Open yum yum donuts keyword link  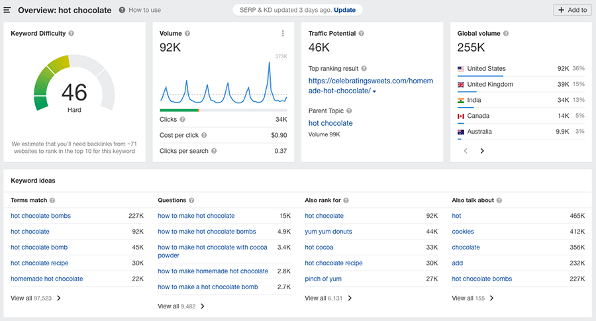pyautogui.click(x=328, y=232)
